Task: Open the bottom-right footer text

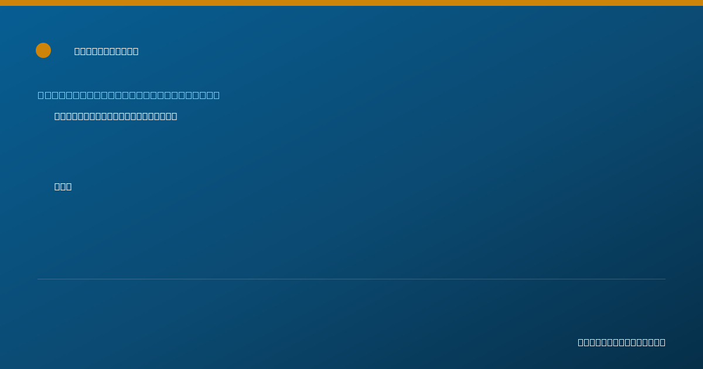Action: point(622,343)
